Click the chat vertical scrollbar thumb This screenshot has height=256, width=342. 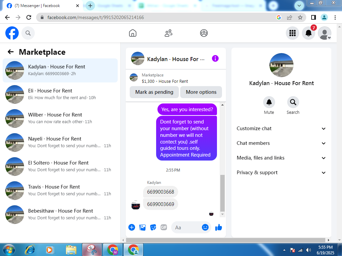222,193
